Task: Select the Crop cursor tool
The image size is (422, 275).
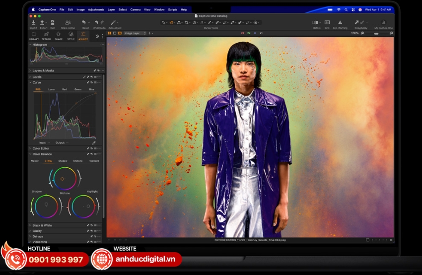Action: coord(186,23)
